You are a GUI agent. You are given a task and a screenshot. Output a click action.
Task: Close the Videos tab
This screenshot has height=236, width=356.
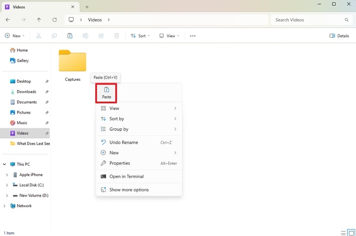(x=73, y=7)
